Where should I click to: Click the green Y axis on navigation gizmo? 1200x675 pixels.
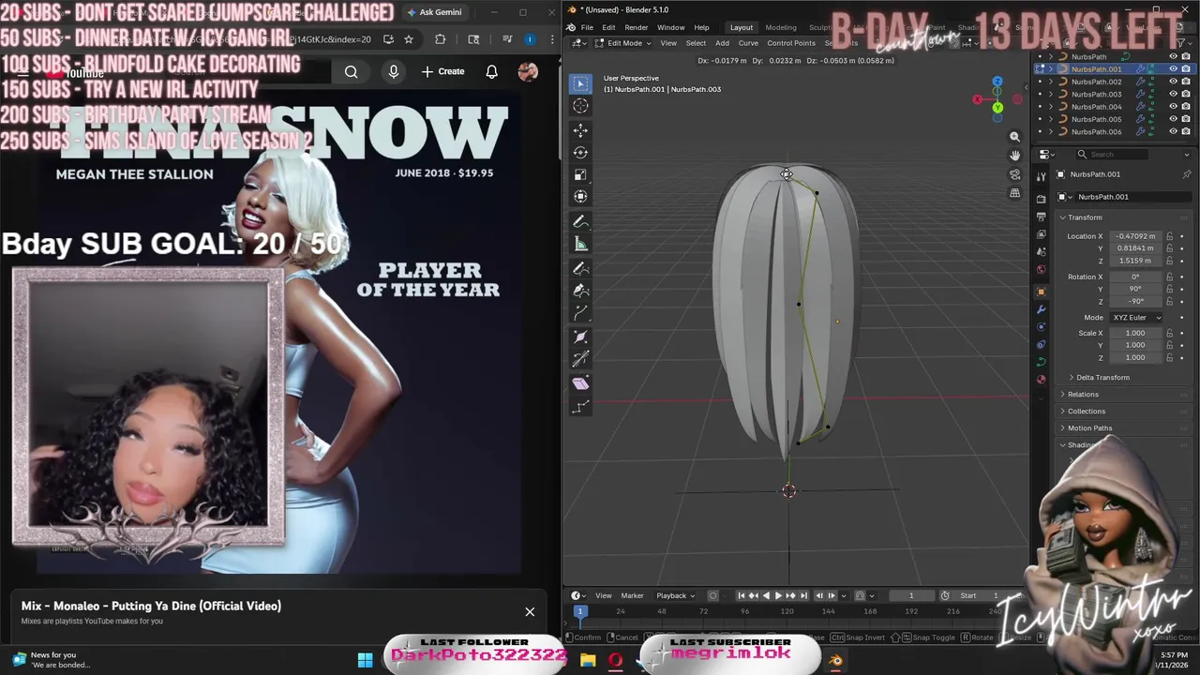tap(997, 108)
